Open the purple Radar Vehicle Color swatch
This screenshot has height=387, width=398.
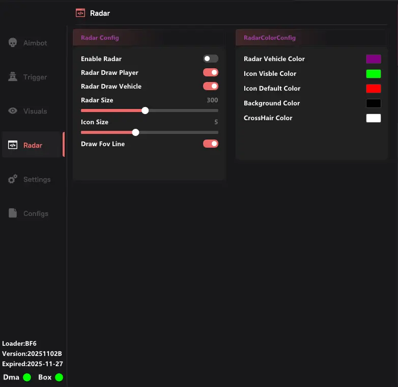(x=373, y=59)
